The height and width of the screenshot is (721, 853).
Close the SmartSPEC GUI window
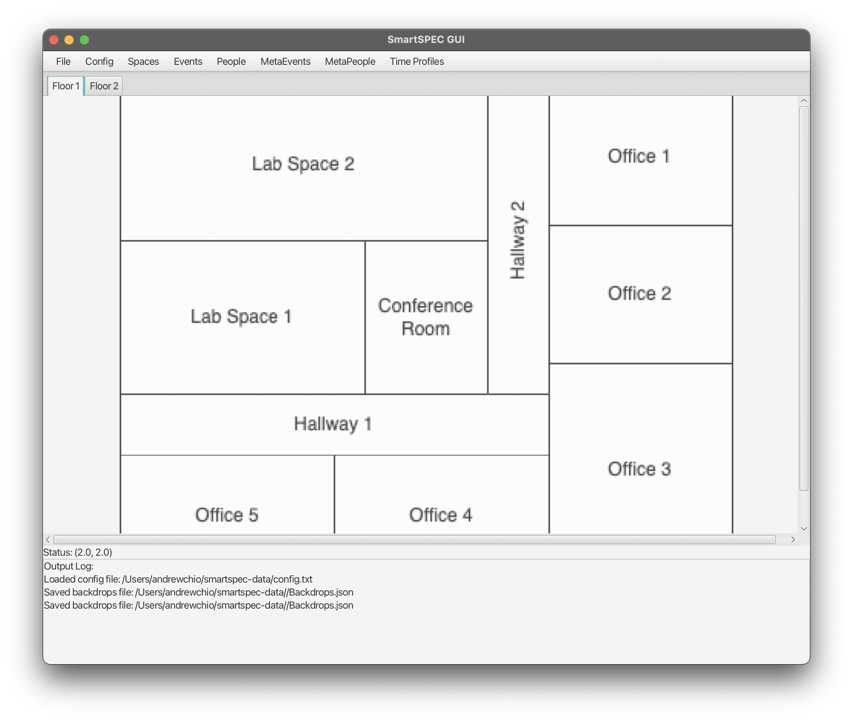(54, 40)
